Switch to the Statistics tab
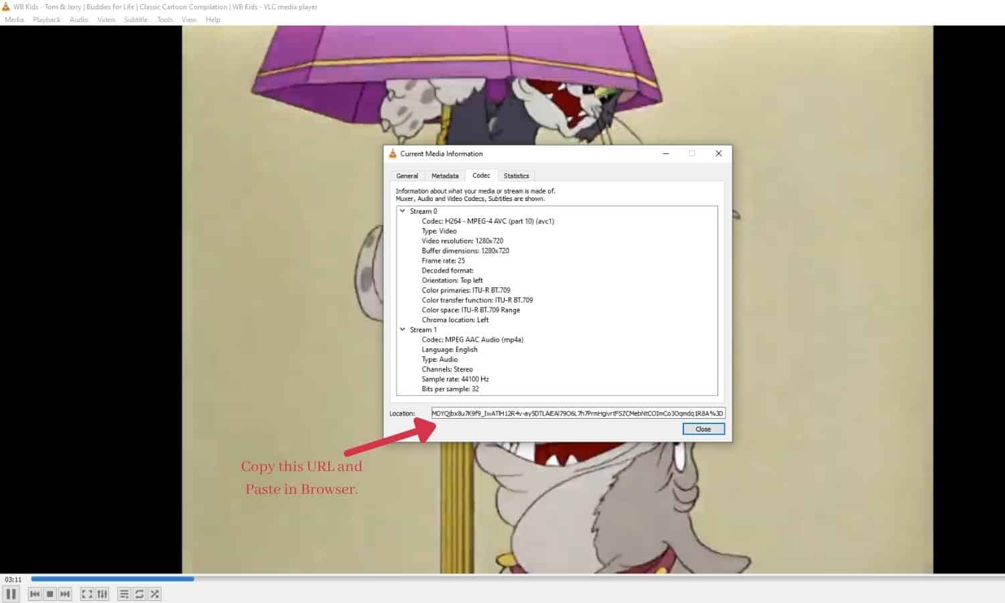 (x=516, y=176)
